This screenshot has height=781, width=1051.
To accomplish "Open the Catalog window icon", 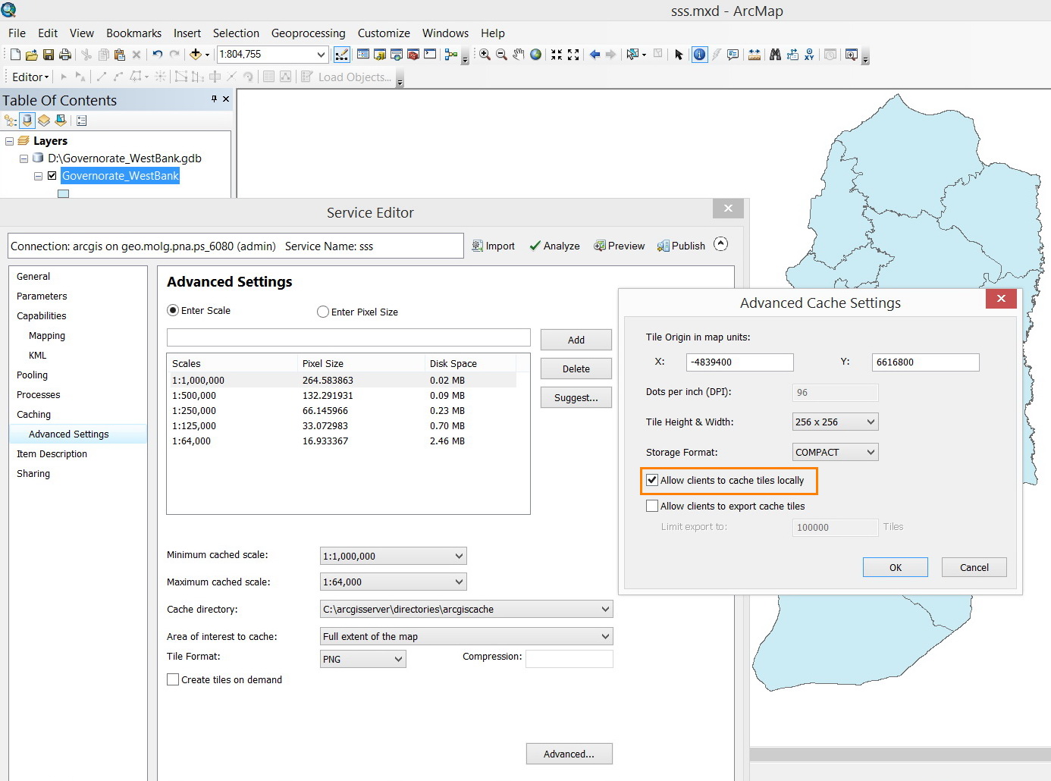I will [380, 55].
